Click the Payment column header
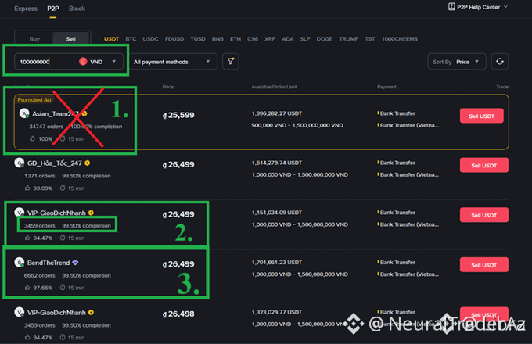The height and width of the screenshot is (344, 532). (386, 87)
